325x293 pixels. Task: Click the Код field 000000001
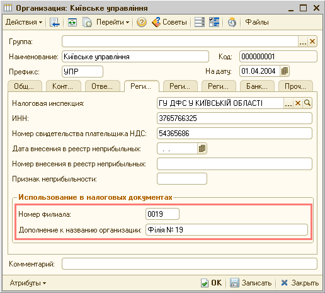click(278, 57)
